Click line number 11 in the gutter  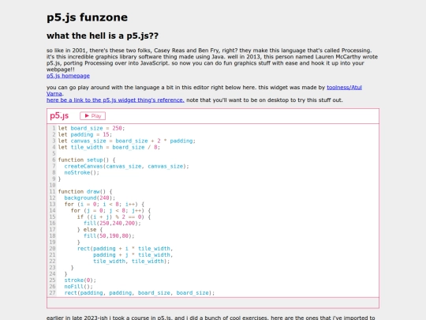(x=52, y=191)
